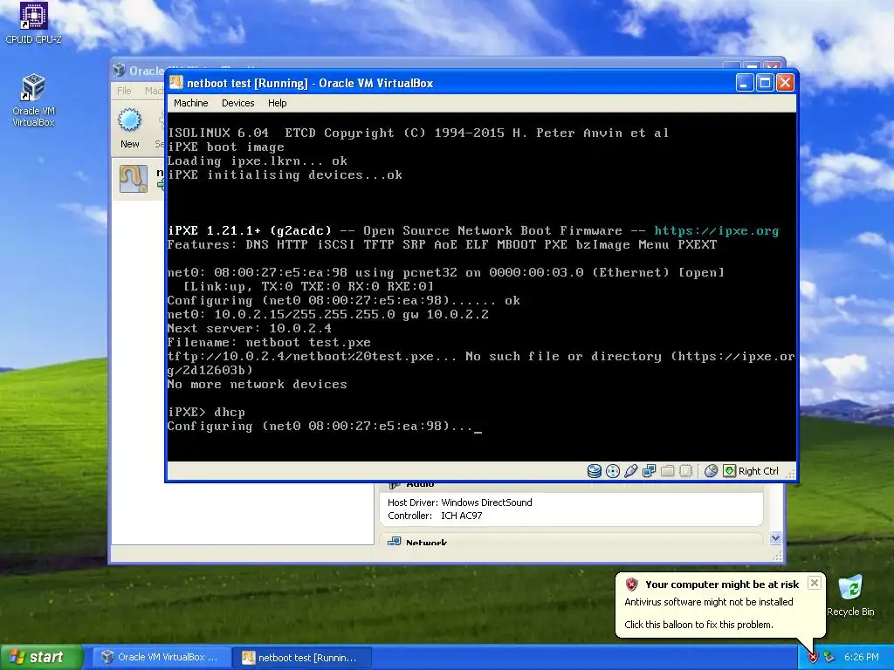894x670 pixels.
Task: Click the red security shield tray icon
Action: (x=813, y=658)
